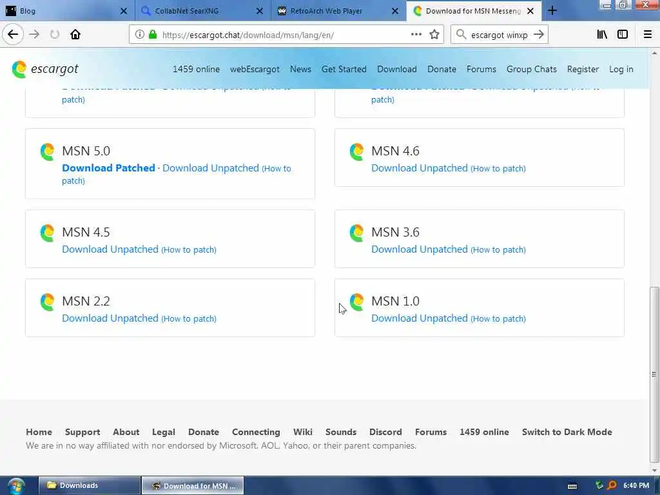Click the MSN 5.0 snail icon
660x495 pixels.
(48, 152)
